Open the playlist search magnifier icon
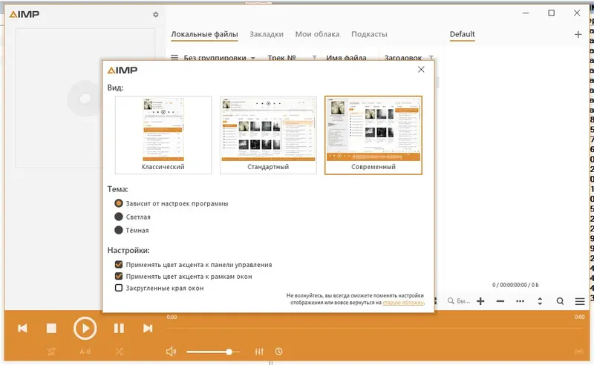The image size is (594, 365). click(560, 301)
